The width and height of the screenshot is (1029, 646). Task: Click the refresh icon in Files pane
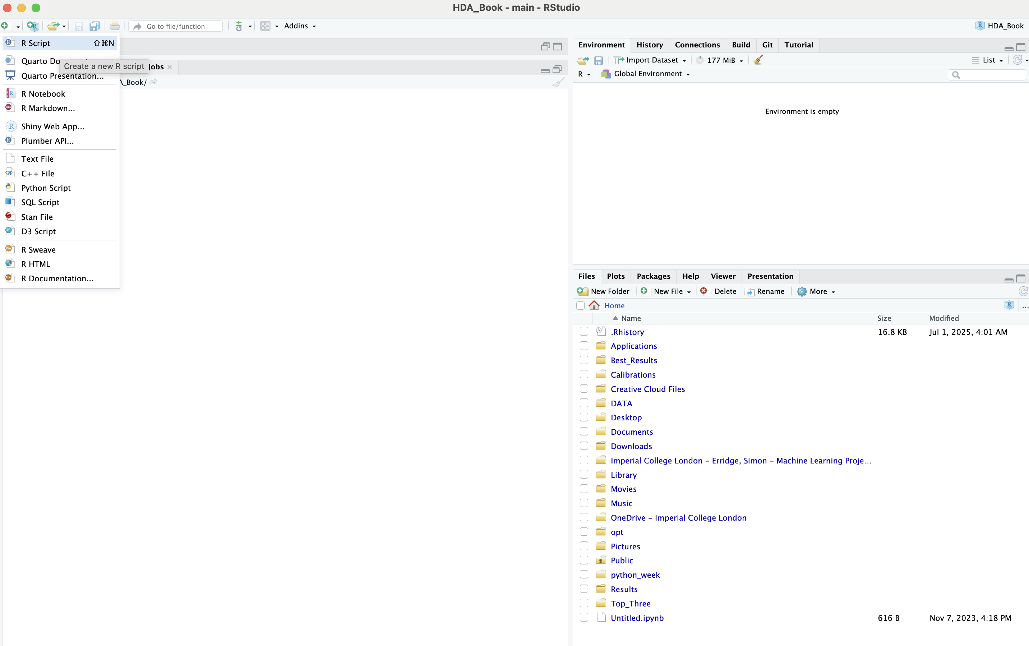point(1023,291)
